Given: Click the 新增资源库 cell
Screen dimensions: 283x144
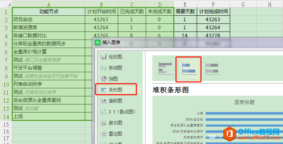Looking at the screenshot, I should tap(49, 27).
